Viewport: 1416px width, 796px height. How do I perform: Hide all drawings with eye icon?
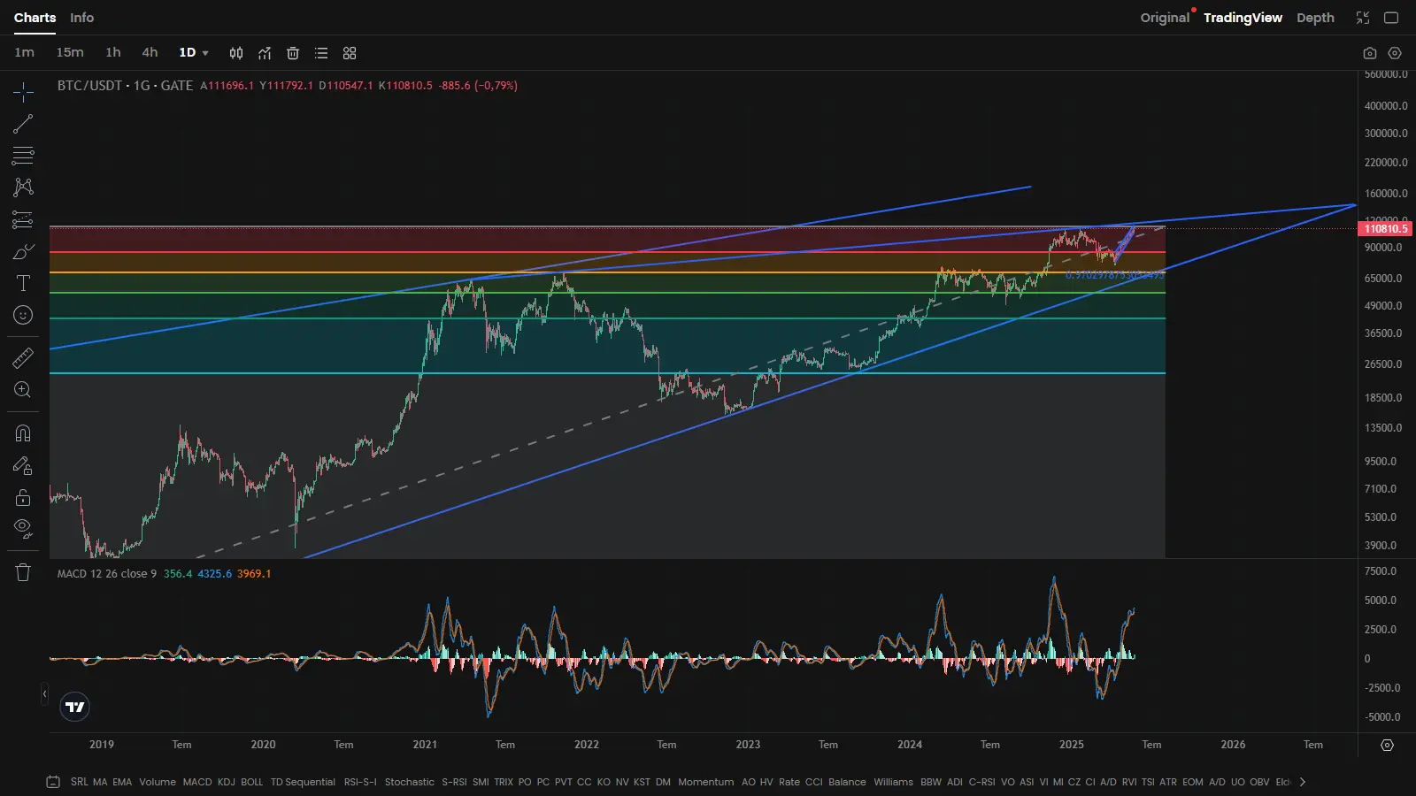click(x=23, y=529)
